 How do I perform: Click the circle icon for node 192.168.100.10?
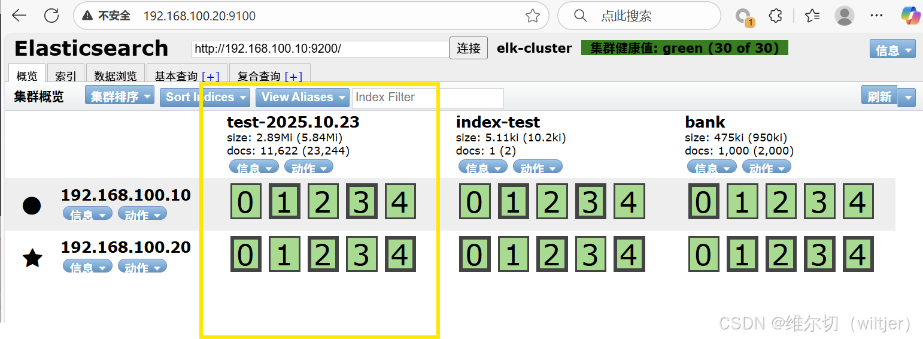click(x=32, y=205)
